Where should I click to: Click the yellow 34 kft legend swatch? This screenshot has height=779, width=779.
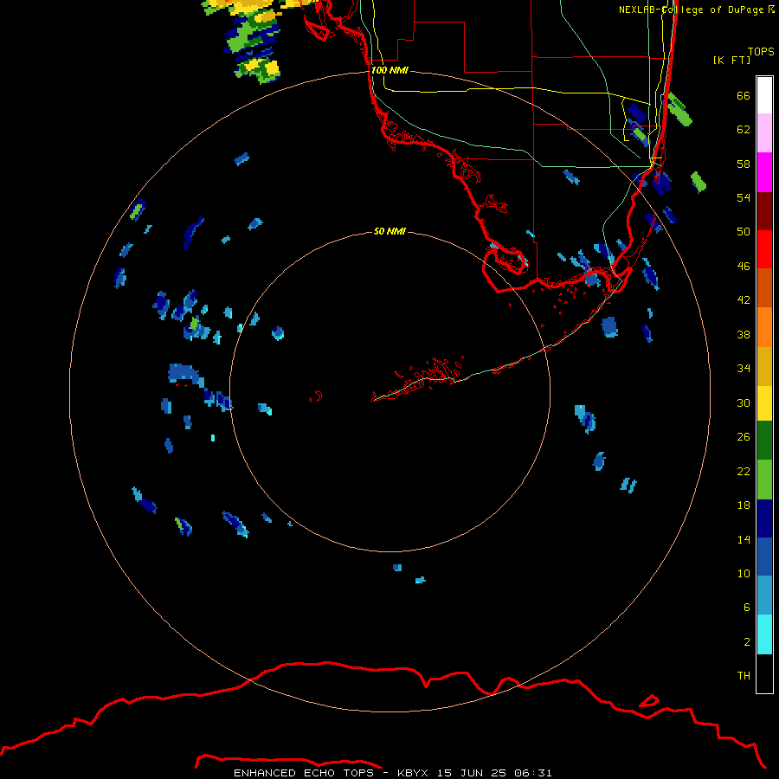tap(764, 402)
